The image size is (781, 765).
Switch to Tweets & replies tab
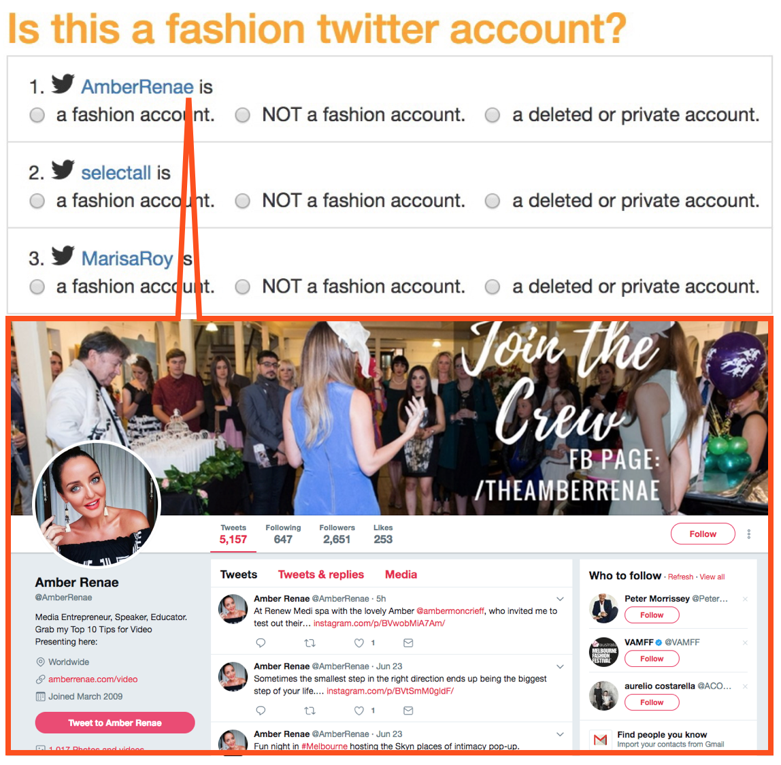321,574
